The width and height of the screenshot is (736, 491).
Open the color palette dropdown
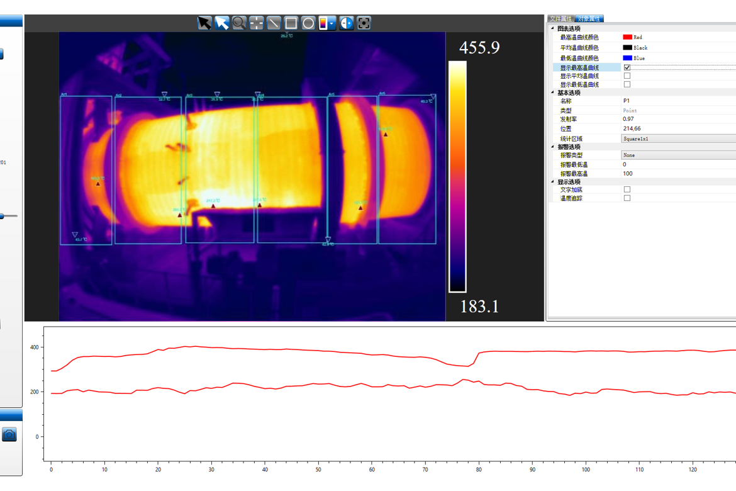[x=332, y=23]
